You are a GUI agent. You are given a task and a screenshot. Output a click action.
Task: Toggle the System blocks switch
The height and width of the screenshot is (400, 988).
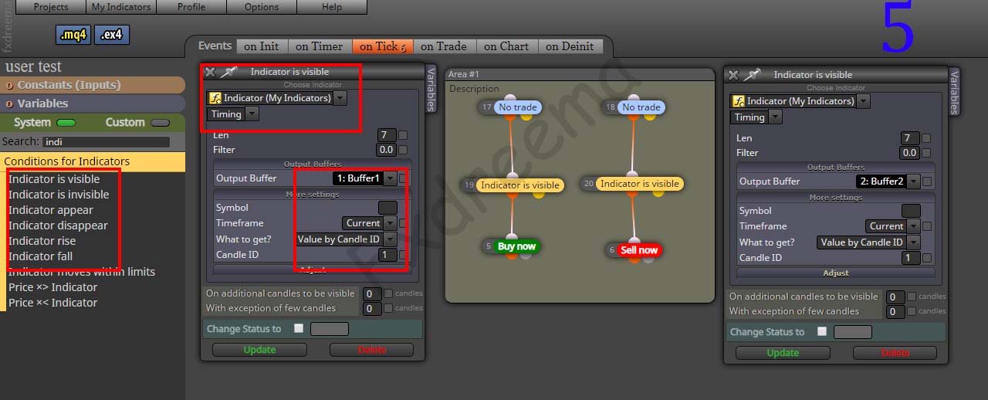[66, 123]
